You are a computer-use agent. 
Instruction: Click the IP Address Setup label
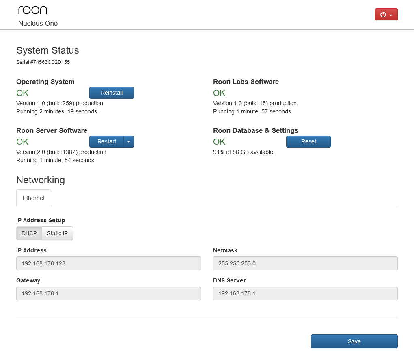point(41,220)
